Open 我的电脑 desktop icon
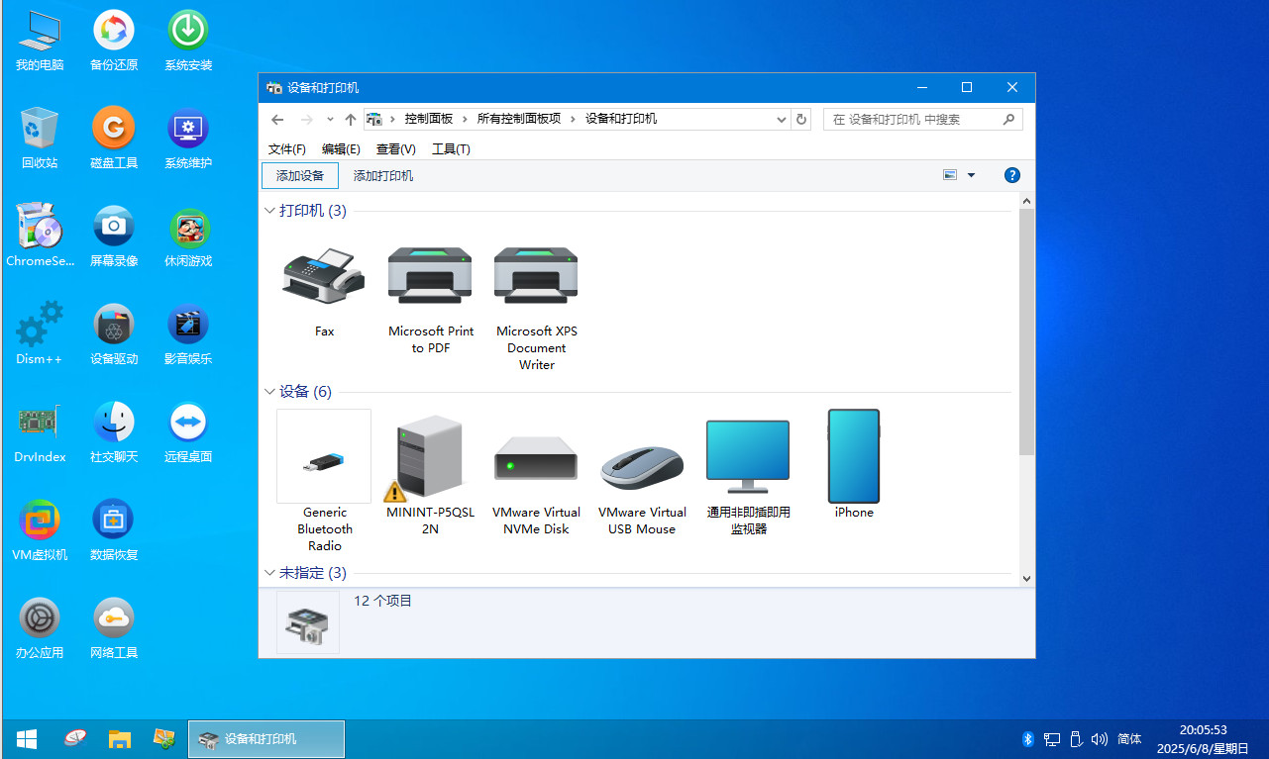 [x=40, y=41]
